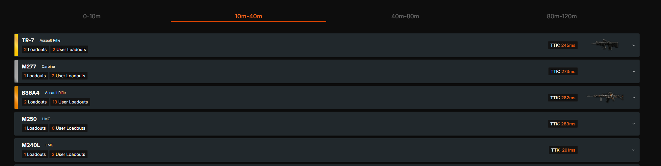Open TR-7's 2 Loadouts badge
This screenshot has height=166, width=661.
pos(35,50)
